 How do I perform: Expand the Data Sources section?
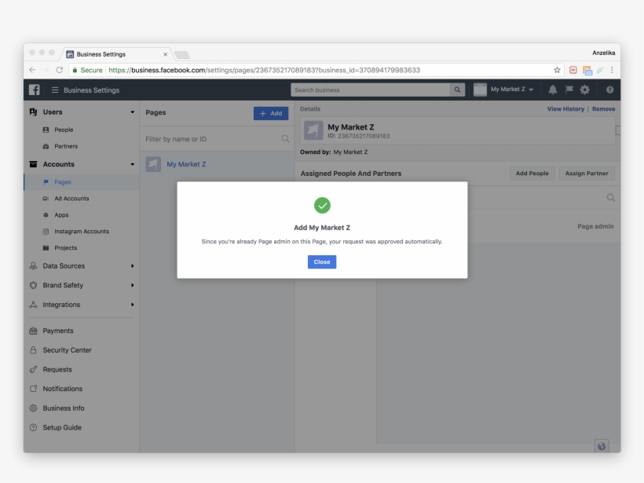pos(132,265)
